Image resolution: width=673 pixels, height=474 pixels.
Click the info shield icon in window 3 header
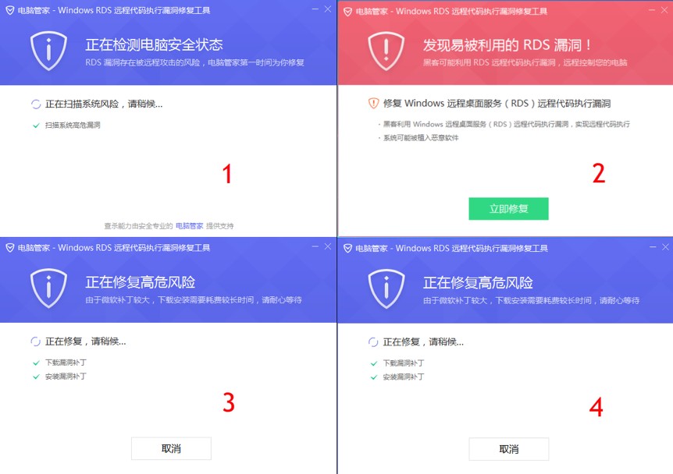(x=48, y=288)
